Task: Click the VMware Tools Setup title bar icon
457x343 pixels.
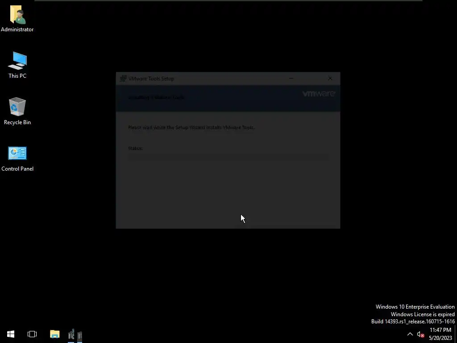Action: (123, 79)
